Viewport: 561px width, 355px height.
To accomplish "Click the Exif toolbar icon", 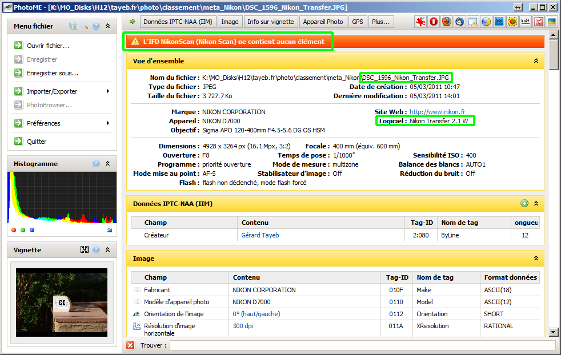I will (526, 22).
